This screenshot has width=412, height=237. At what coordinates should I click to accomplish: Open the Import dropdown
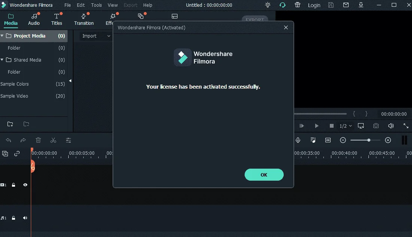point(96,36)
